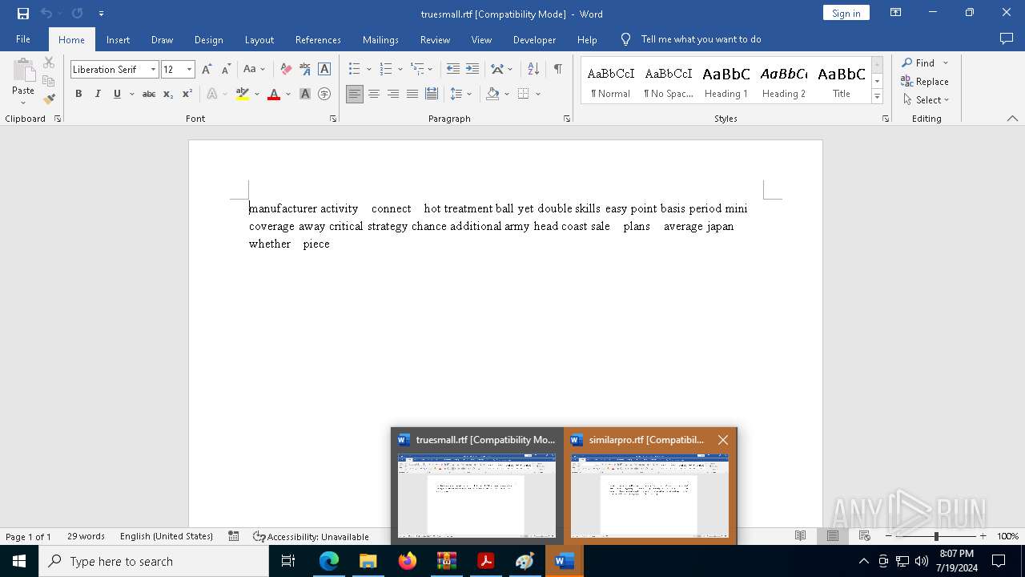This screenshot has width=1025, height=577.
Task: Expand the Styles gallery More arrow
Action: click(877, 97)
